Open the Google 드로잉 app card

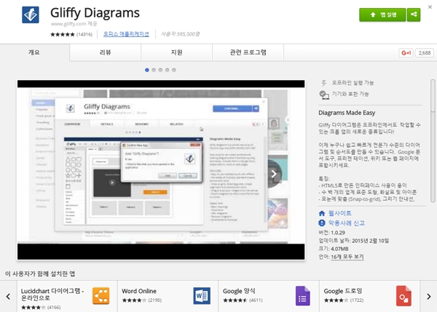[369, 297]
